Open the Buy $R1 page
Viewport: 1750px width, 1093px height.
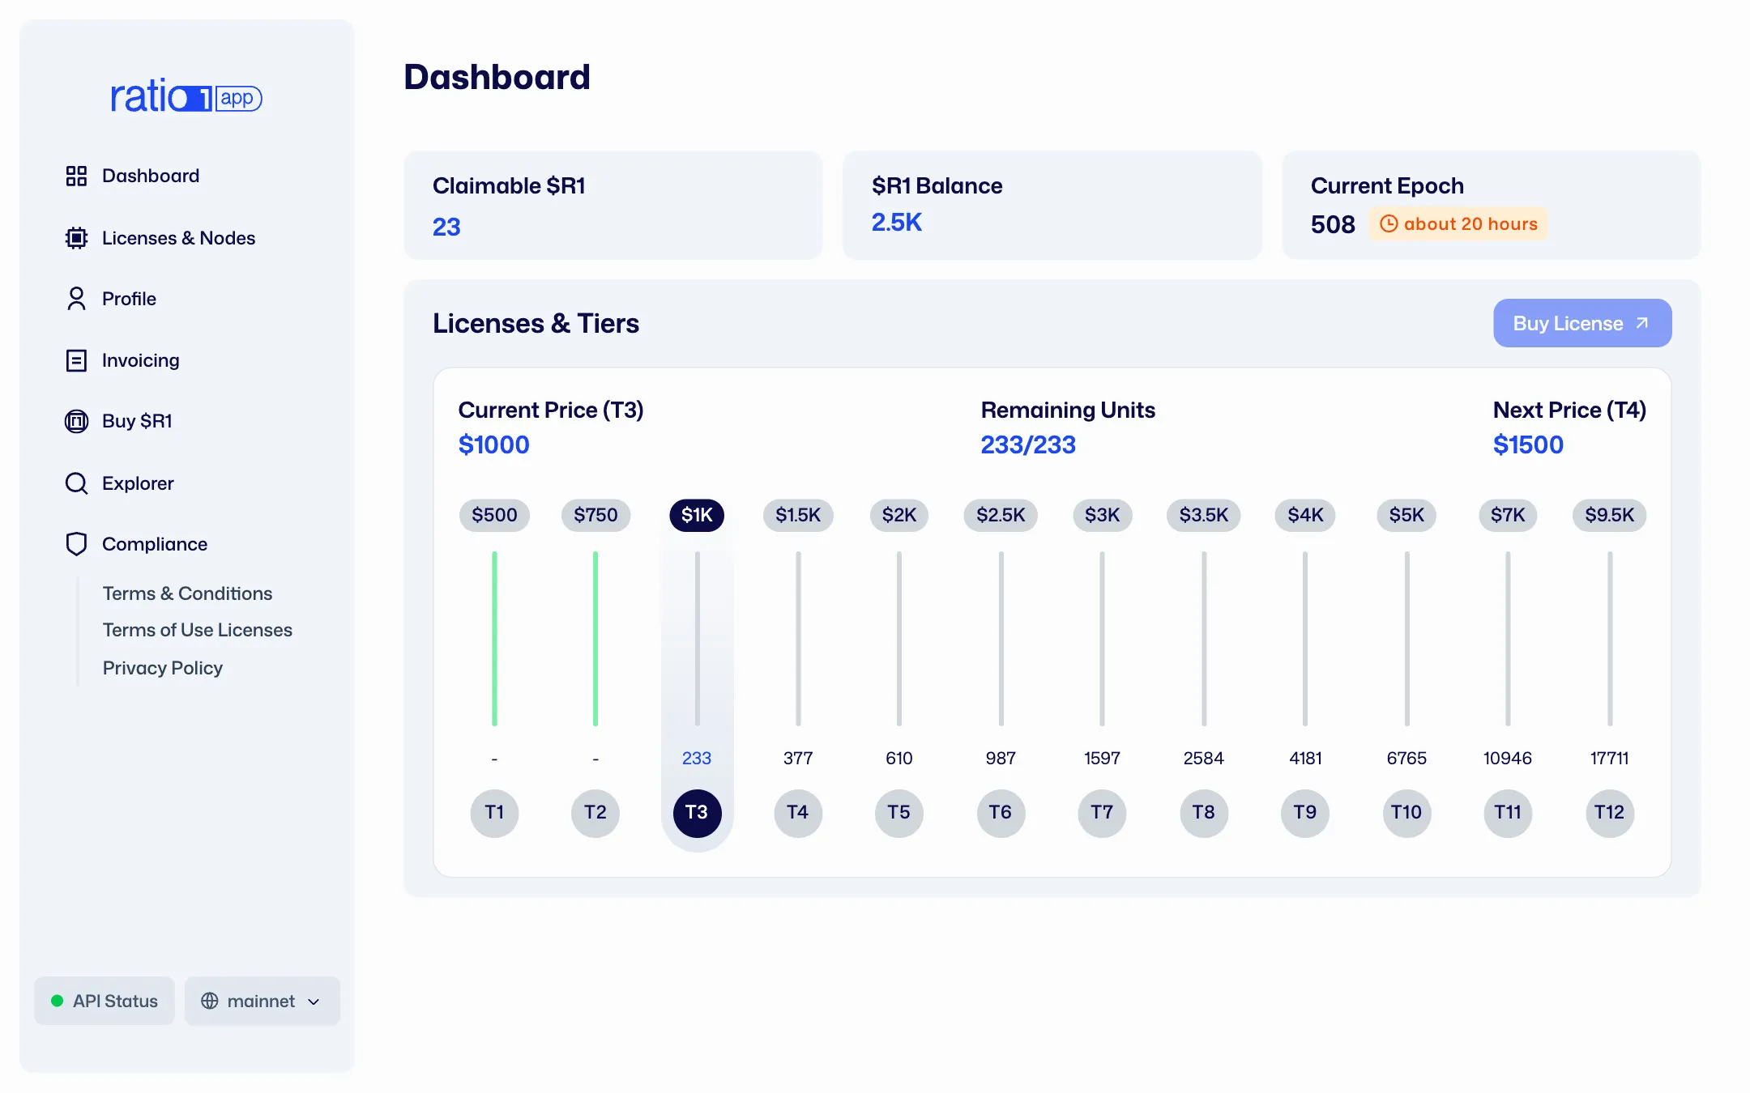point(137,421)
